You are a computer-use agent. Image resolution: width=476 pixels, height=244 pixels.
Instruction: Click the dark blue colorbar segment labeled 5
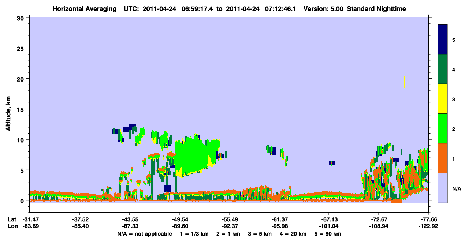[x=443, y=40]
